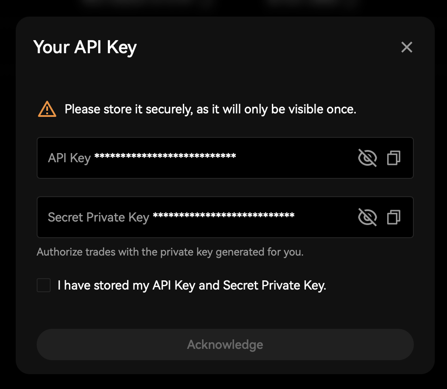This screenshot has width=447, height=389.
Task: Show the masked Secret Private Key
Action: tap(367, 217)
